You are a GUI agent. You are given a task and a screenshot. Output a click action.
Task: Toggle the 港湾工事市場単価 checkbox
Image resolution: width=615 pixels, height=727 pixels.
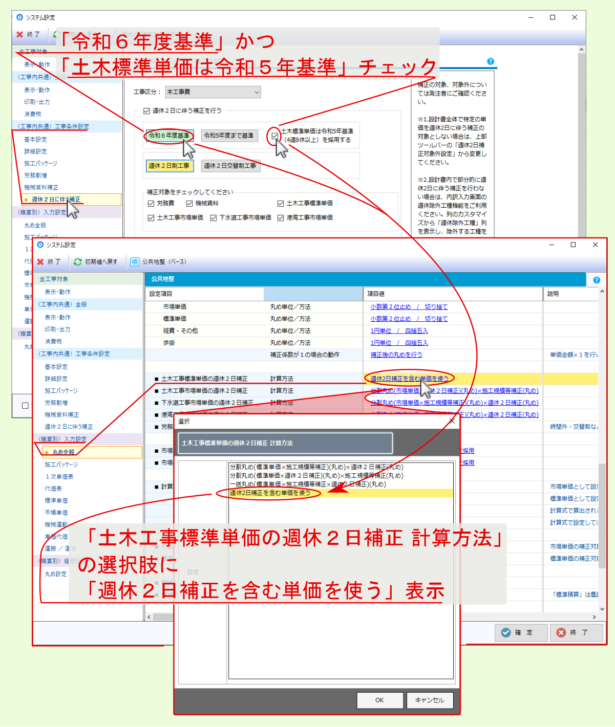(281, 217)
